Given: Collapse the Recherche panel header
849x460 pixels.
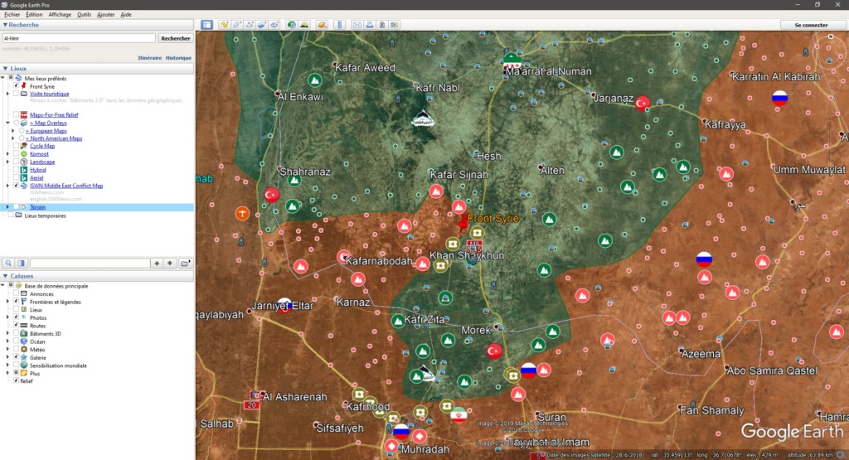Looking at the screenshot, I should (x=98, y=25).
